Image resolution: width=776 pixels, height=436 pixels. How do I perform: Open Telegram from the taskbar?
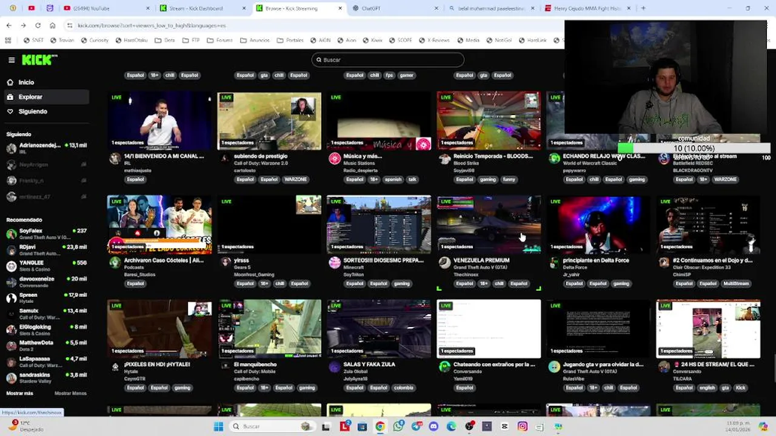416,426
